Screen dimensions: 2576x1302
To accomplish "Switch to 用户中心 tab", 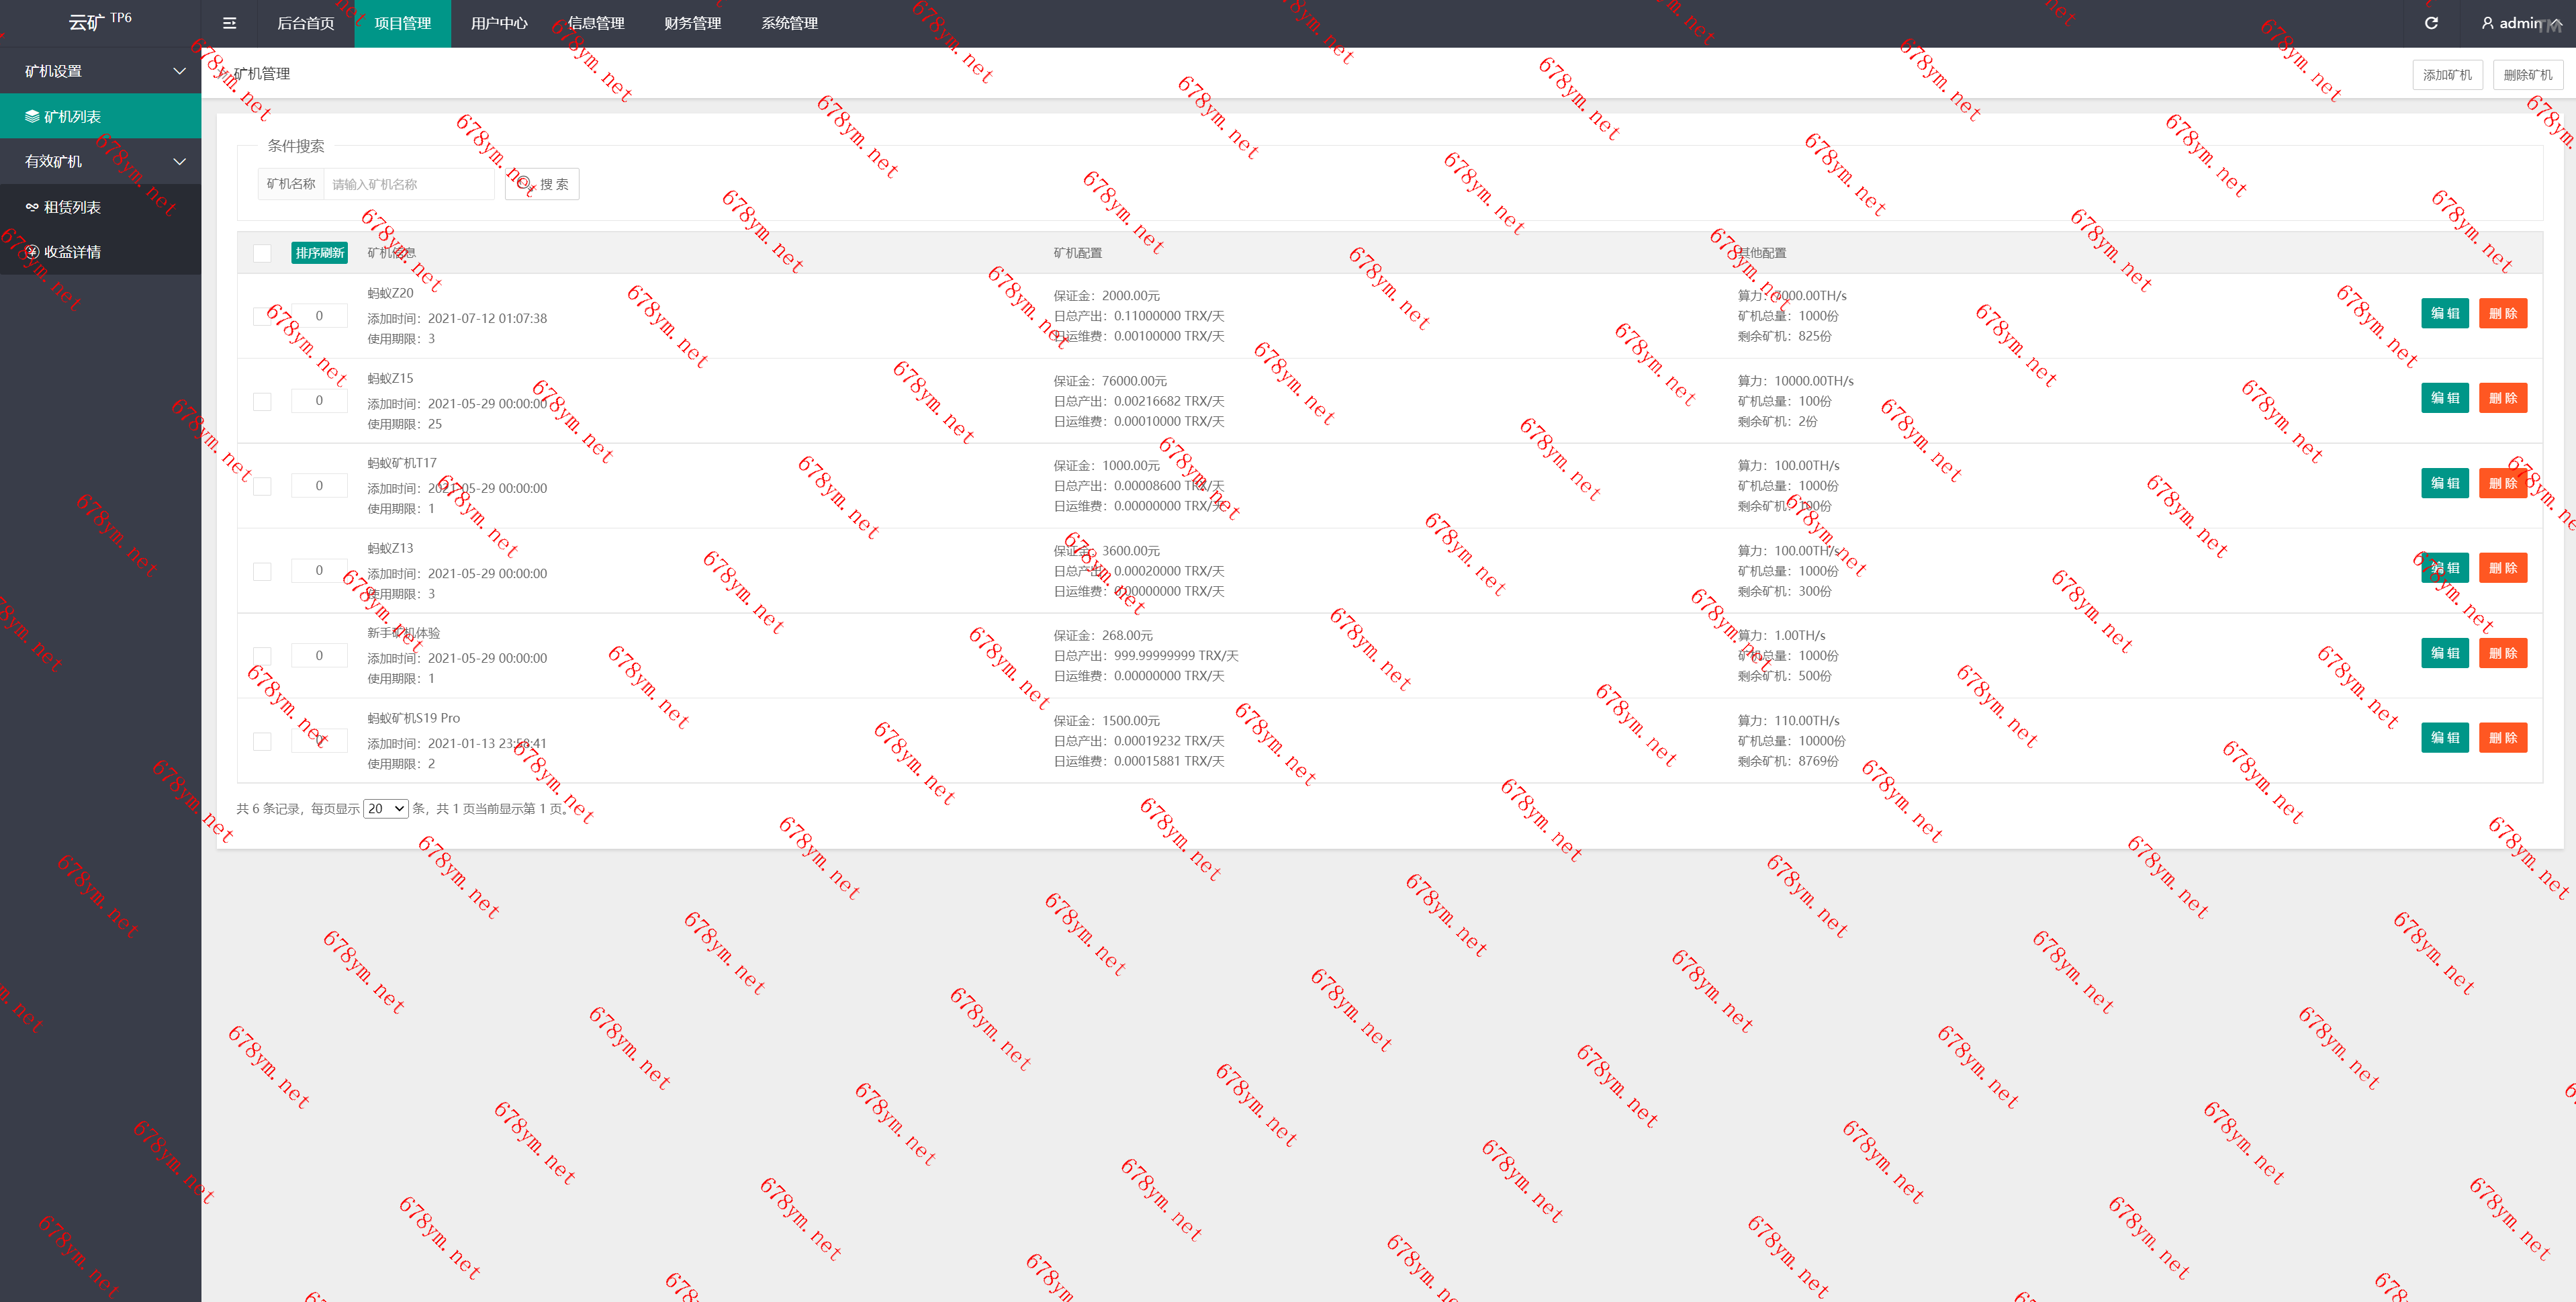I will [x=499, y=23].
